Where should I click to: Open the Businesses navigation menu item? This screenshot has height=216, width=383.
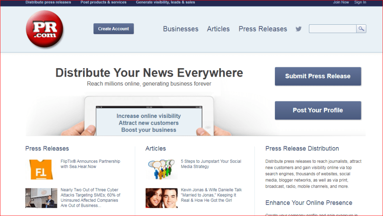click(181, 29)
